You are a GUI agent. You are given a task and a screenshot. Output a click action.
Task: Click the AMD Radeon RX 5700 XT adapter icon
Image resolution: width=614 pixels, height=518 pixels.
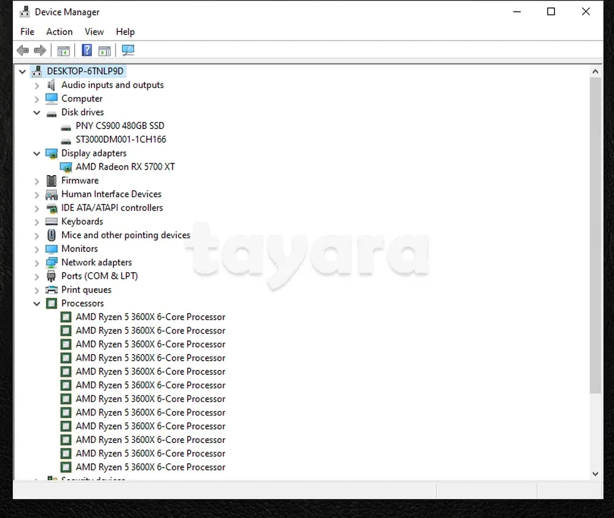point(66,167)
